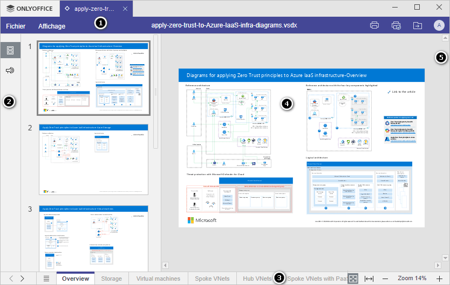Click the horizontal scrollbar left arrow
This screenshot has height=285, width=450.
[165, 265]
